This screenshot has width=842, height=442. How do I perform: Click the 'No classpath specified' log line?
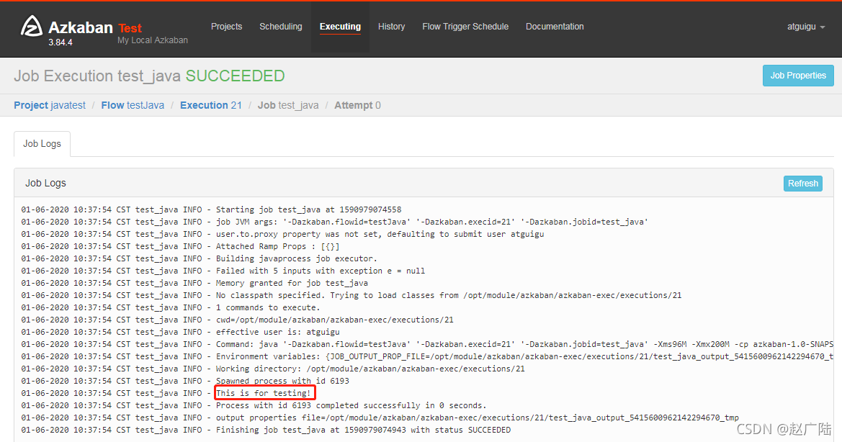pos(351,296)
